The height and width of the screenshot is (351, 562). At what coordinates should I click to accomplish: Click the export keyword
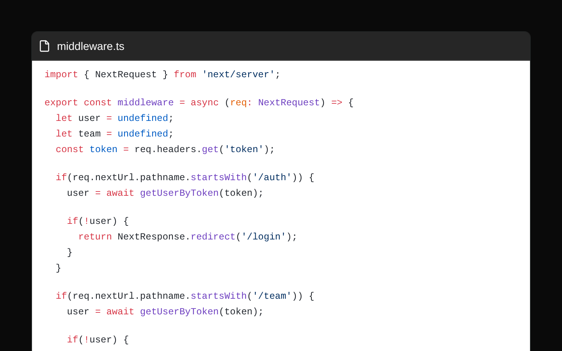(61, 103)
